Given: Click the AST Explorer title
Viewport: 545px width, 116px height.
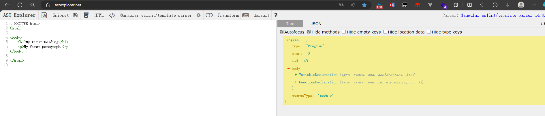Looking at the screenshot, I should coord(19,15).
